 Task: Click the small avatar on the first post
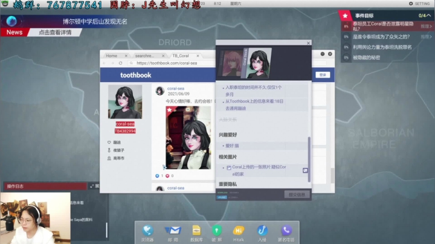point(159,91)
